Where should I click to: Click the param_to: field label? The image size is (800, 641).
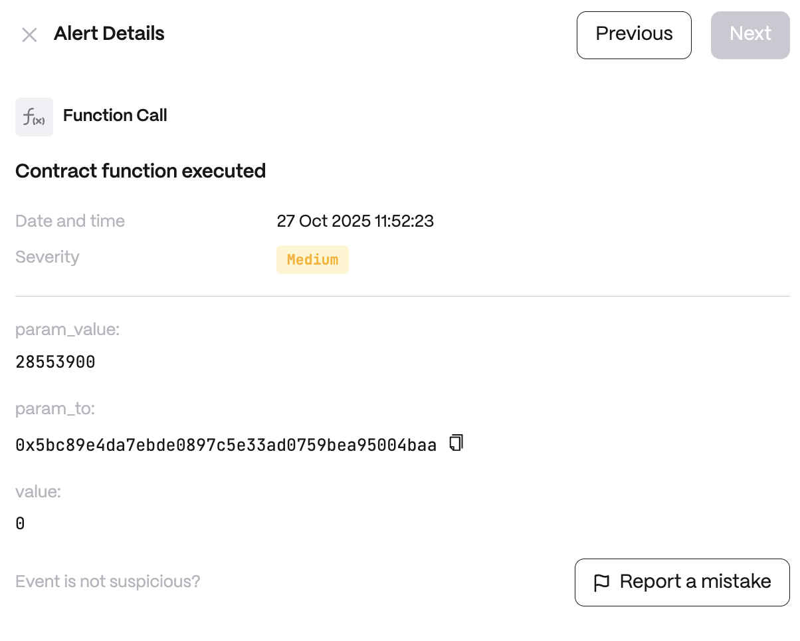click(x=55, y=409)
